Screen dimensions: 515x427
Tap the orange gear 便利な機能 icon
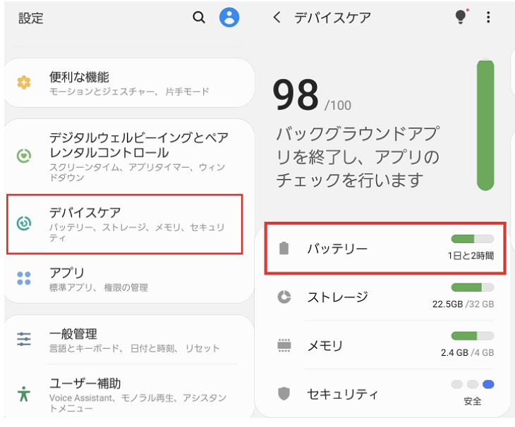tap(24, 82)
